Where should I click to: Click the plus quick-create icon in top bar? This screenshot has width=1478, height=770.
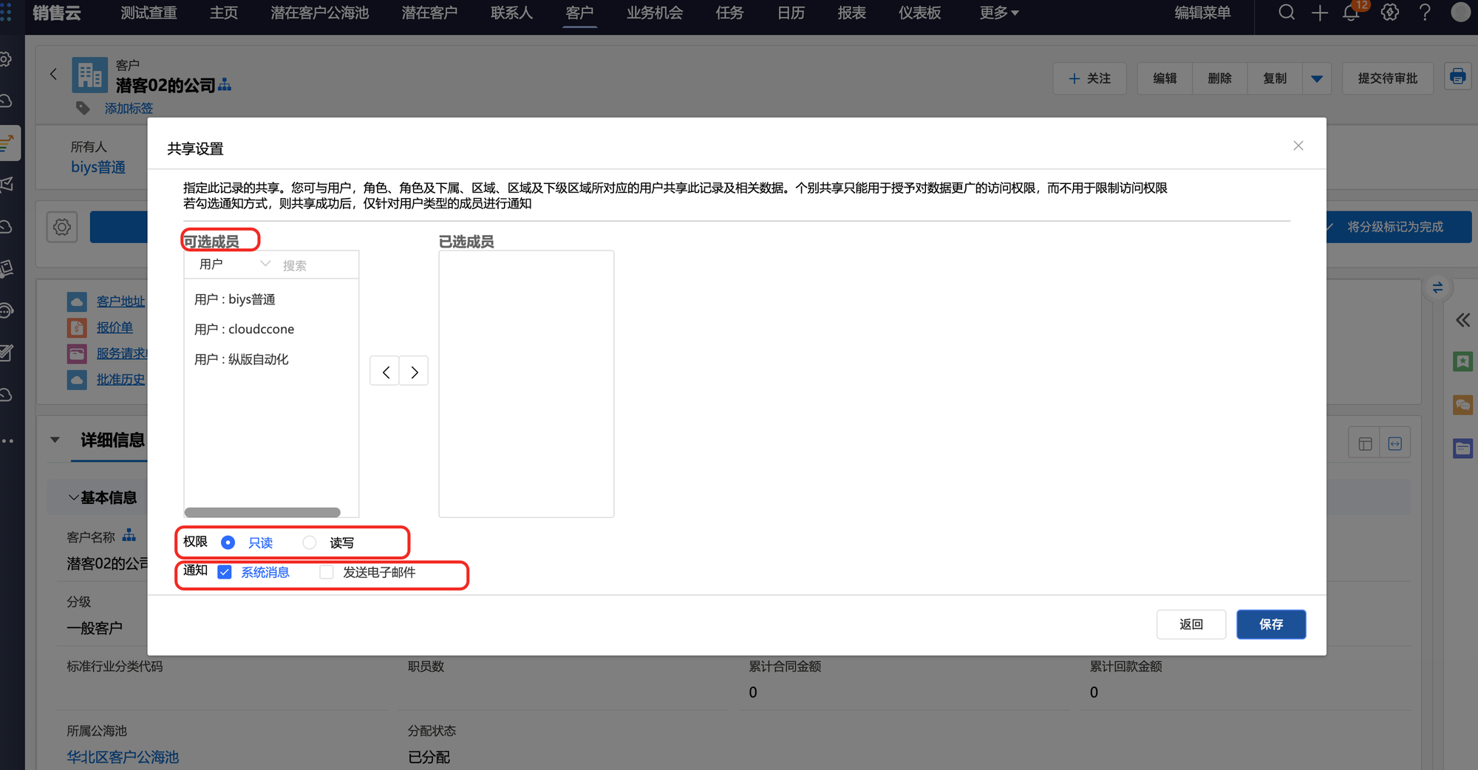point(1320,13)
